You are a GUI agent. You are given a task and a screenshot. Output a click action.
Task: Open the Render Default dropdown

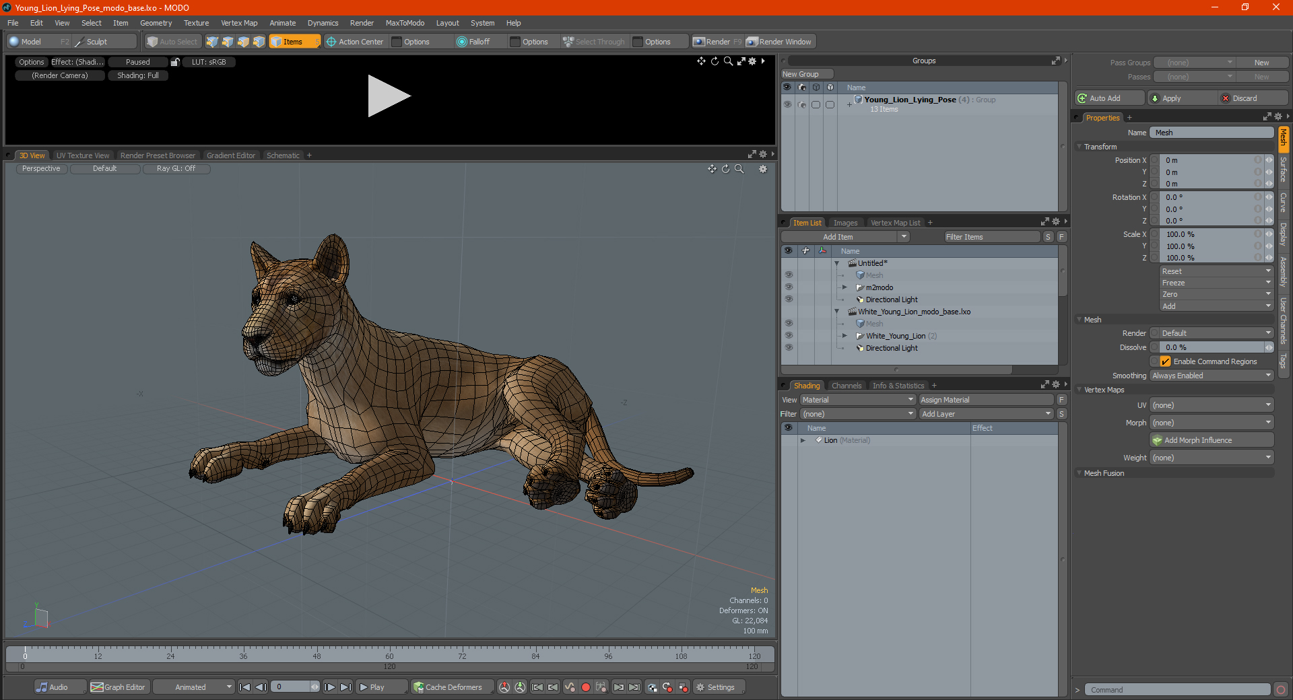coord(1212,333)
